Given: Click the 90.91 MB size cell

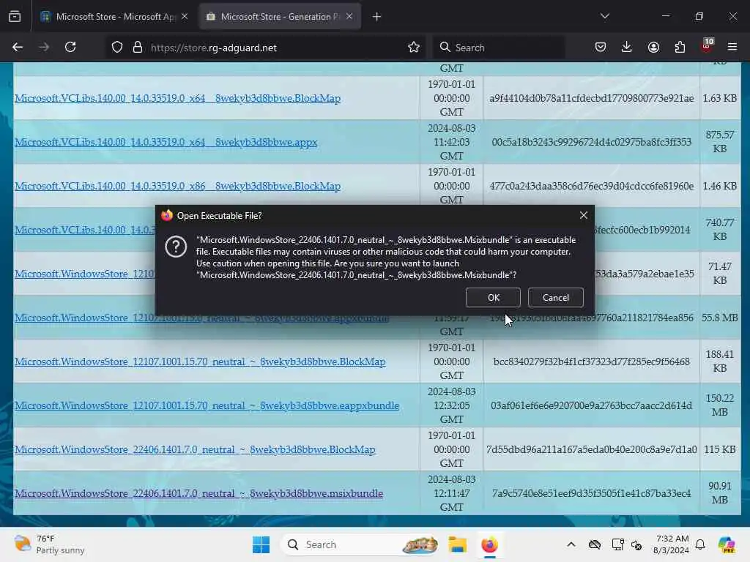Looking at the screenshot, I should pyautogui.click(x=719, y=493).
